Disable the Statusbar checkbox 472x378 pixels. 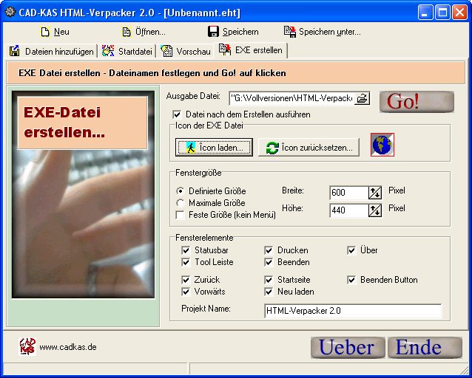(186, 250)
